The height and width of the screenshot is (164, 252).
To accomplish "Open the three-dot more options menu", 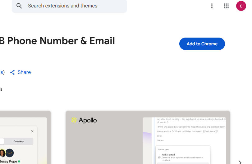I will coord(212,6).
